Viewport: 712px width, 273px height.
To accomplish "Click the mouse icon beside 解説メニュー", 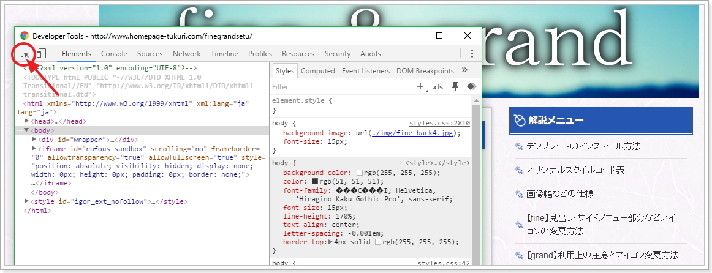I will point(519,121).
